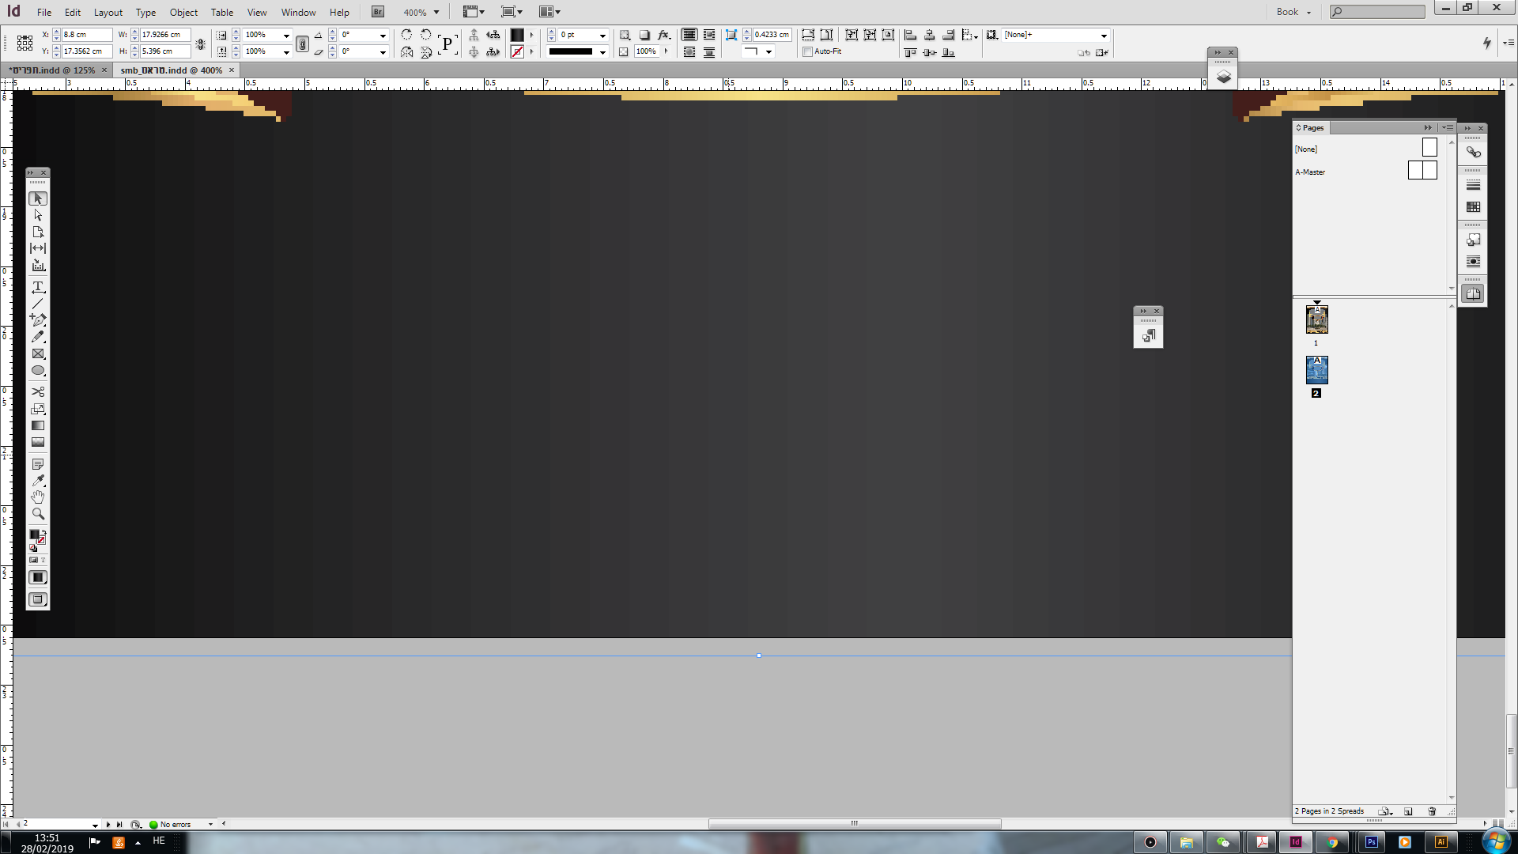Select the Pen tool
Viewport: 1518px width, 854px height.
coord(38,320)
